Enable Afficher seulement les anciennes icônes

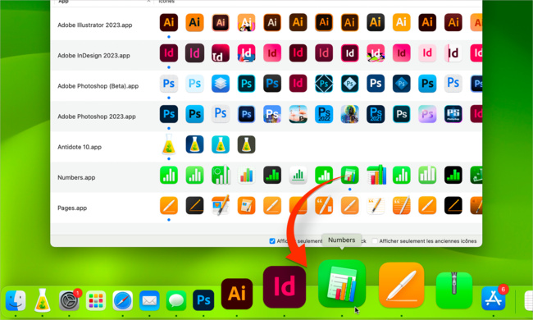pos(375,241)
